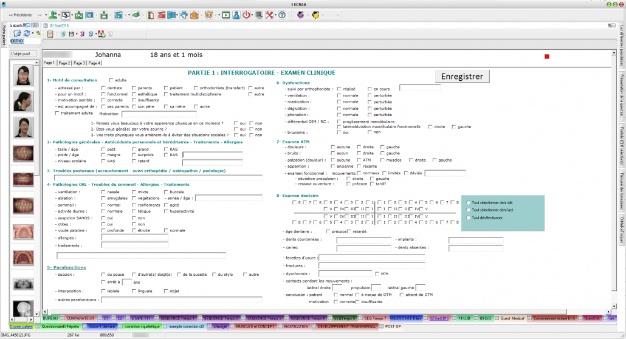The height and width of the screenshot is (339, 626).
Task: Click the Motivation text input field
Action: click(x=159, y=114)
